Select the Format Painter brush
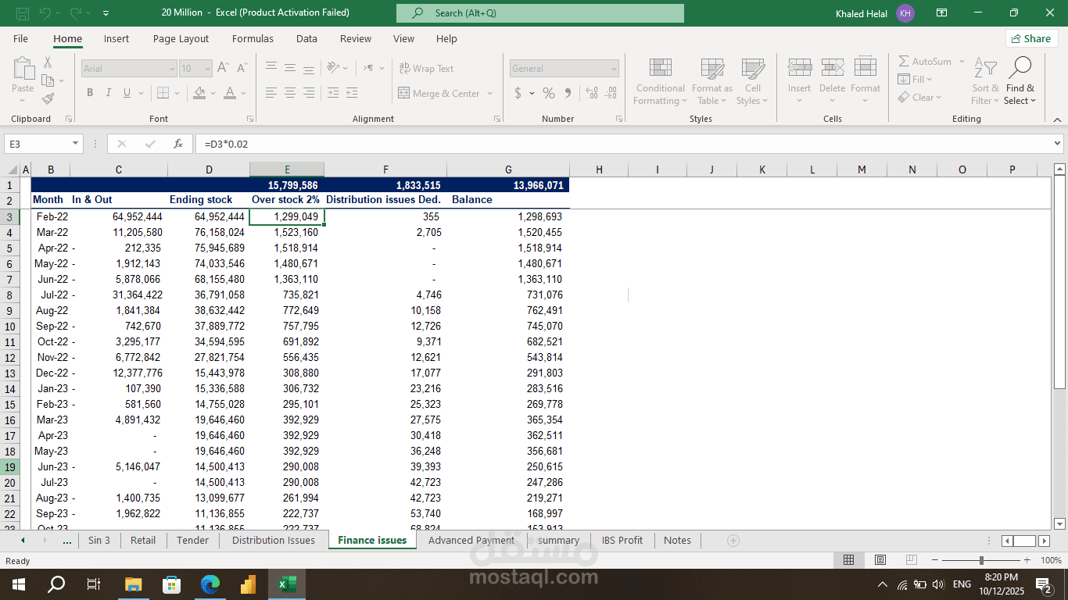The height and width of the screenshot is (600, 1068). tap(48, 99)
